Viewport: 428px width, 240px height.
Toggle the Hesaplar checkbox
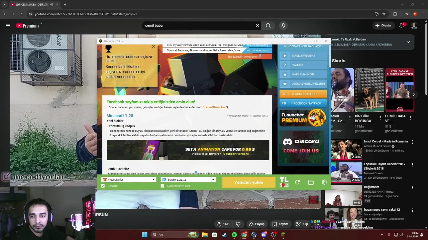pyautogui.click(x=103, y=186)
